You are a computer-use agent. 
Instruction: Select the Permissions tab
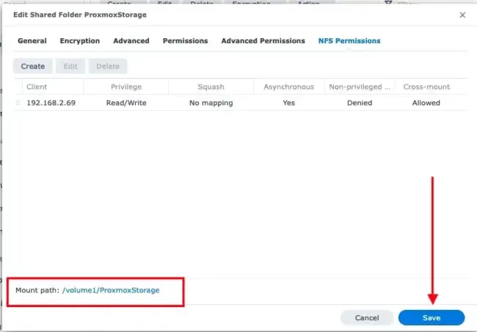coord(185,41)
